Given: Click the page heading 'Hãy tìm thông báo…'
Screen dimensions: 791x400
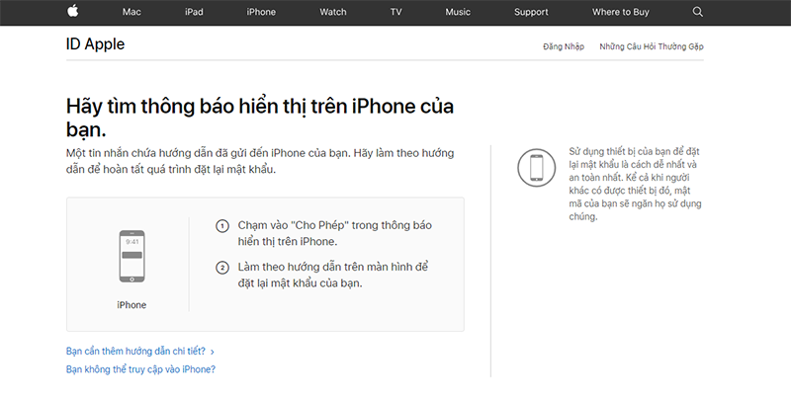Looking at the screenshot, I should click(x=260, y=118).
